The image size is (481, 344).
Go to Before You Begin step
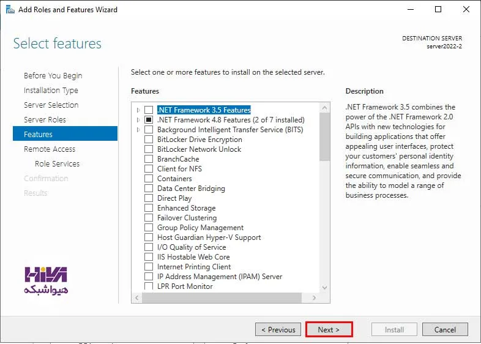53,75
